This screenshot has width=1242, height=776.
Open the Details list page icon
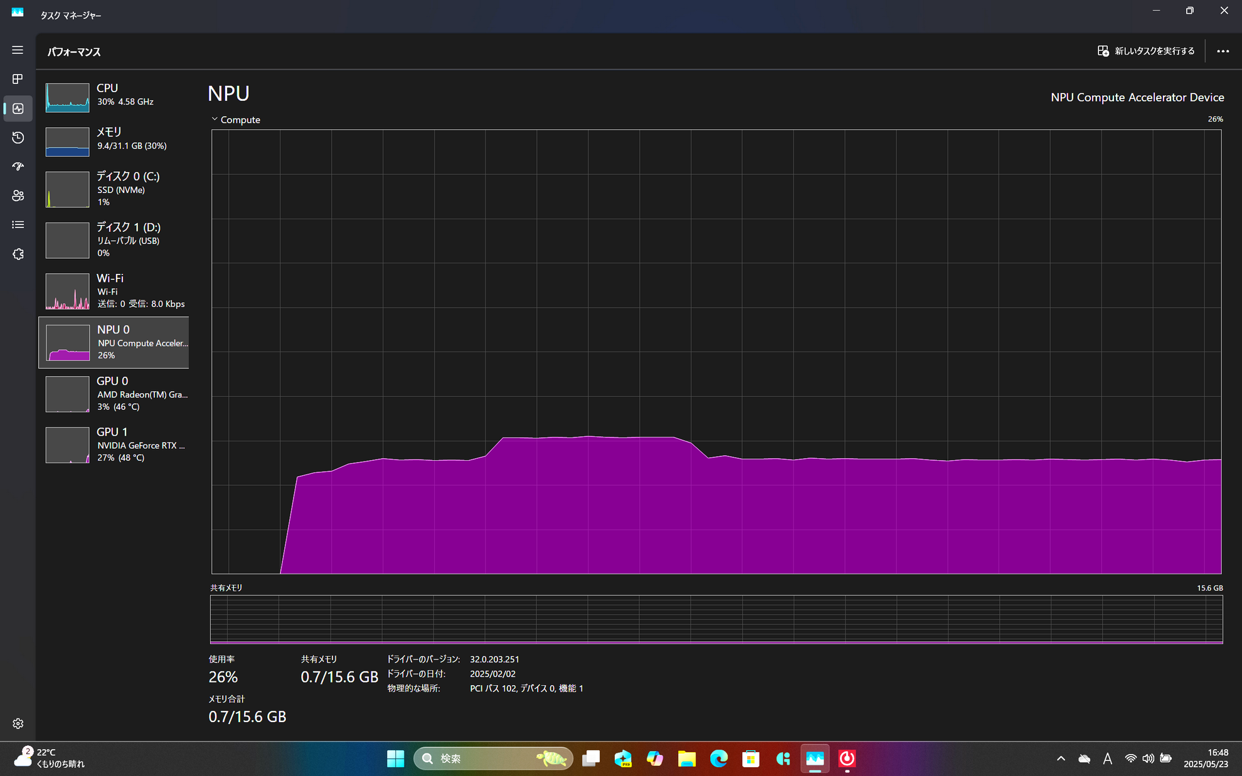tap(18, 224)
